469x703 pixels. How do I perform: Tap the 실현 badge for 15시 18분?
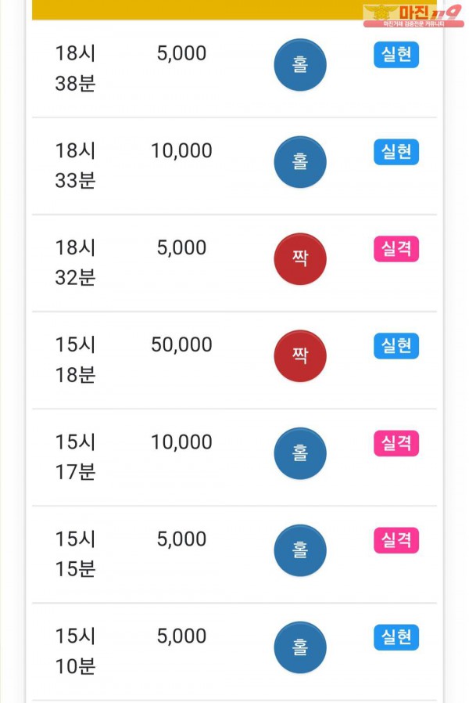click(396, 346)
